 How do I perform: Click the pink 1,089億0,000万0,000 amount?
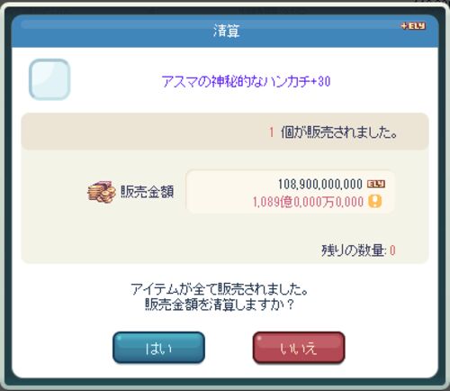308,202
